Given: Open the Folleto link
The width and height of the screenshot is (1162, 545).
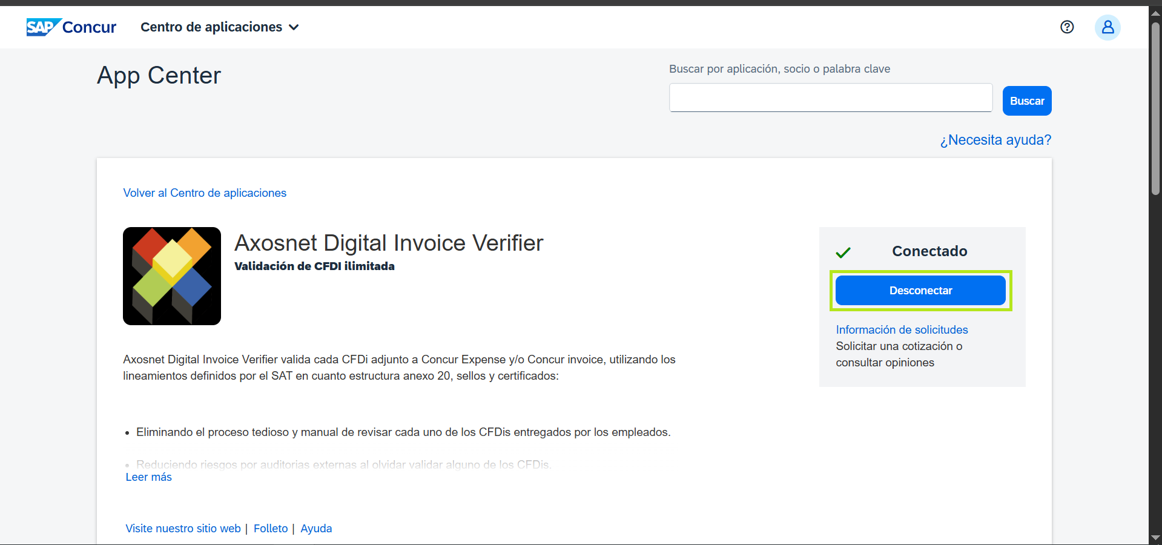Looking at the screenshot, I should tap(271, 529).
